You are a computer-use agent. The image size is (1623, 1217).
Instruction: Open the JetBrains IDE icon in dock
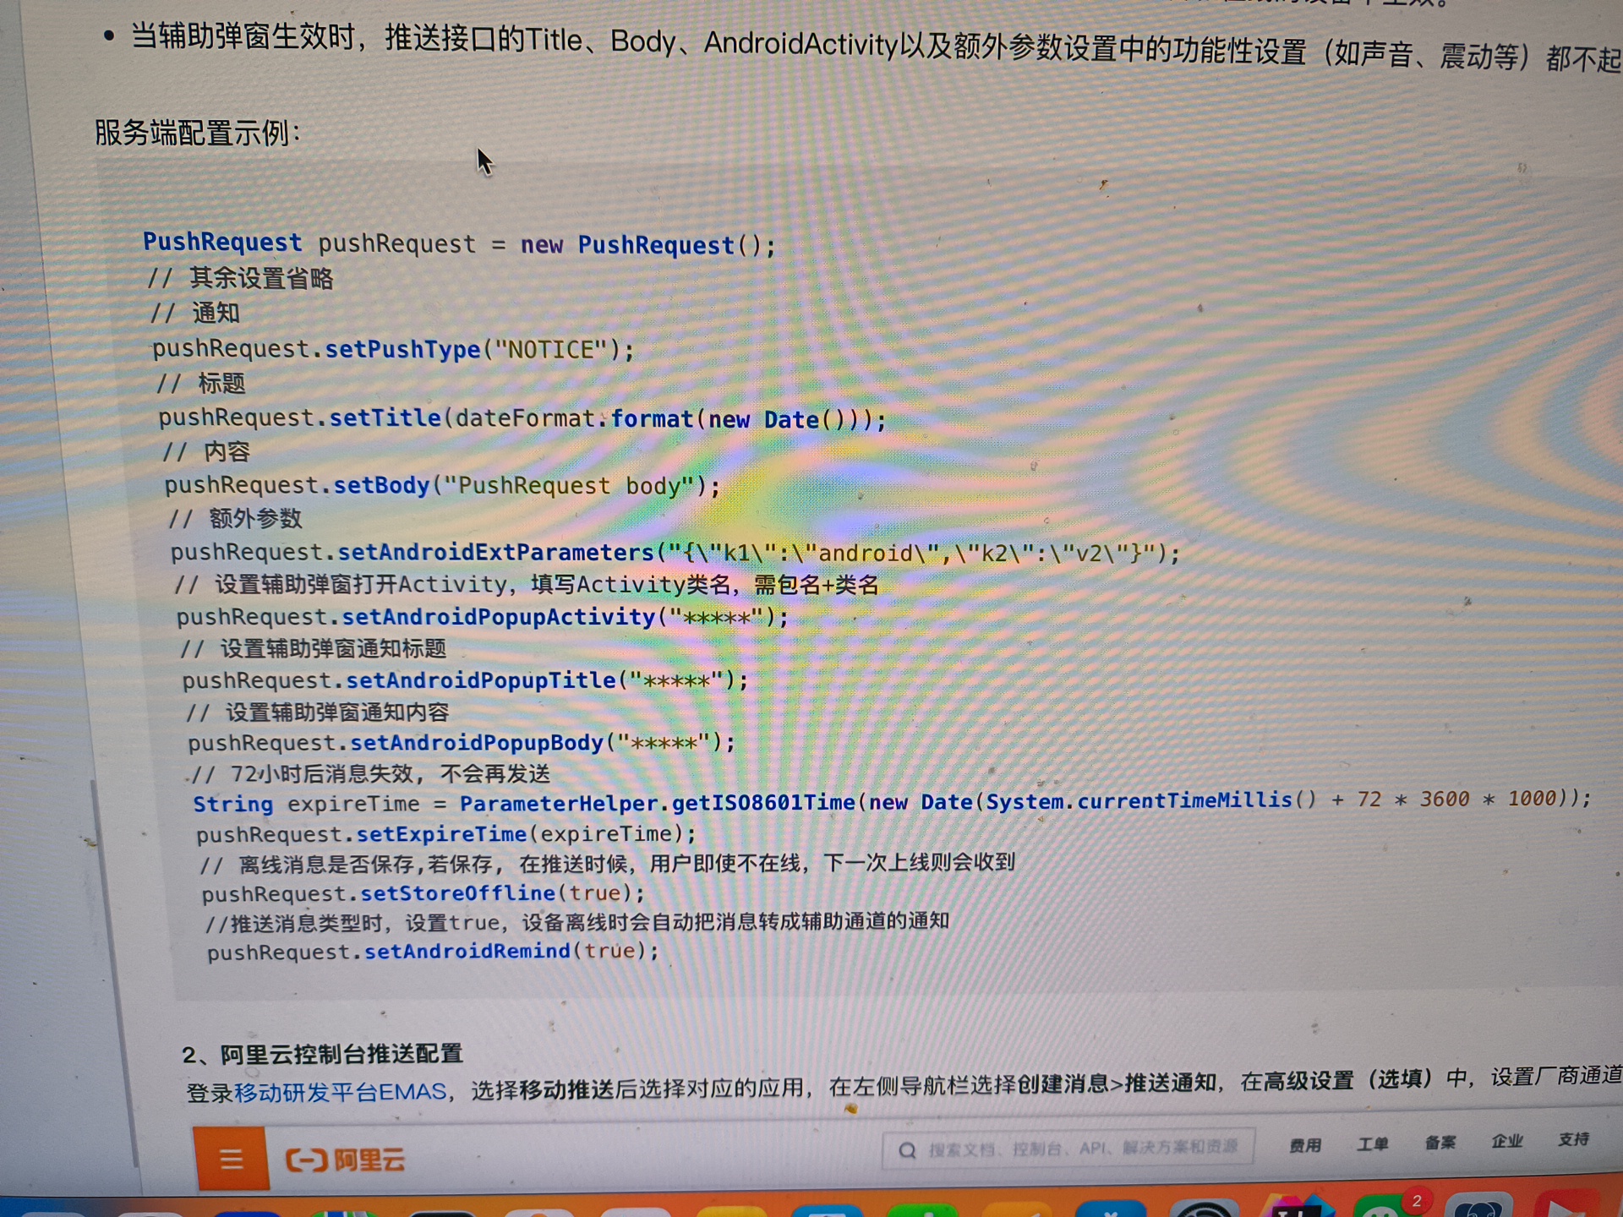(1298, 1209)
